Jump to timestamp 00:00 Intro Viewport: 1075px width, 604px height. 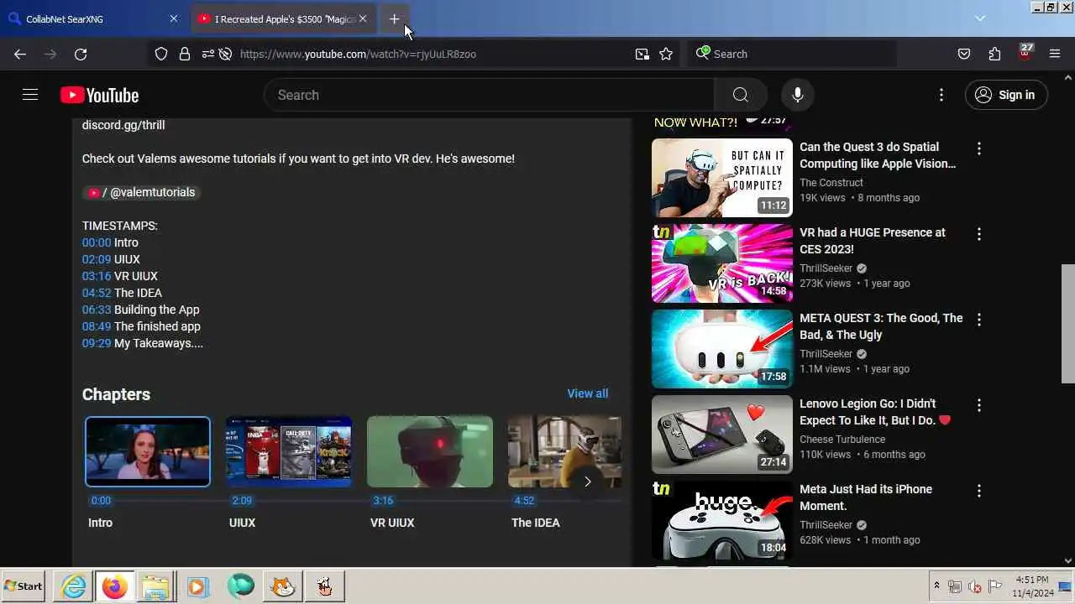(97, 242)
